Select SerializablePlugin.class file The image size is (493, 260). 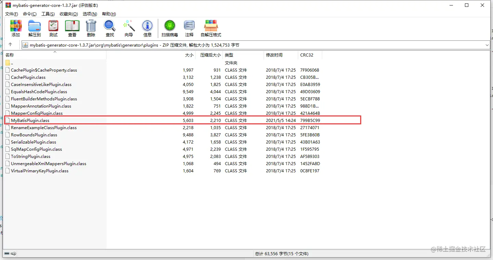[x=34, y=142]
